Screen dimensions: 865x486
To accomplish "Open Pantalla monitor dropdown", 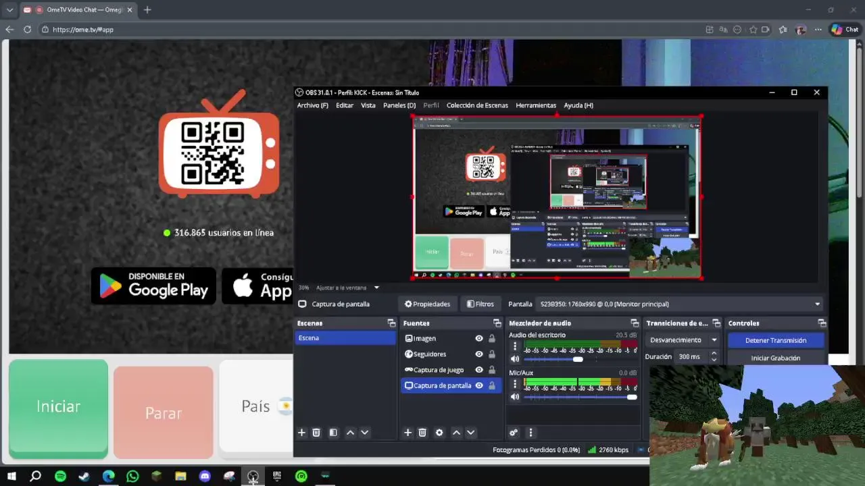I will [x=678, y=304].
